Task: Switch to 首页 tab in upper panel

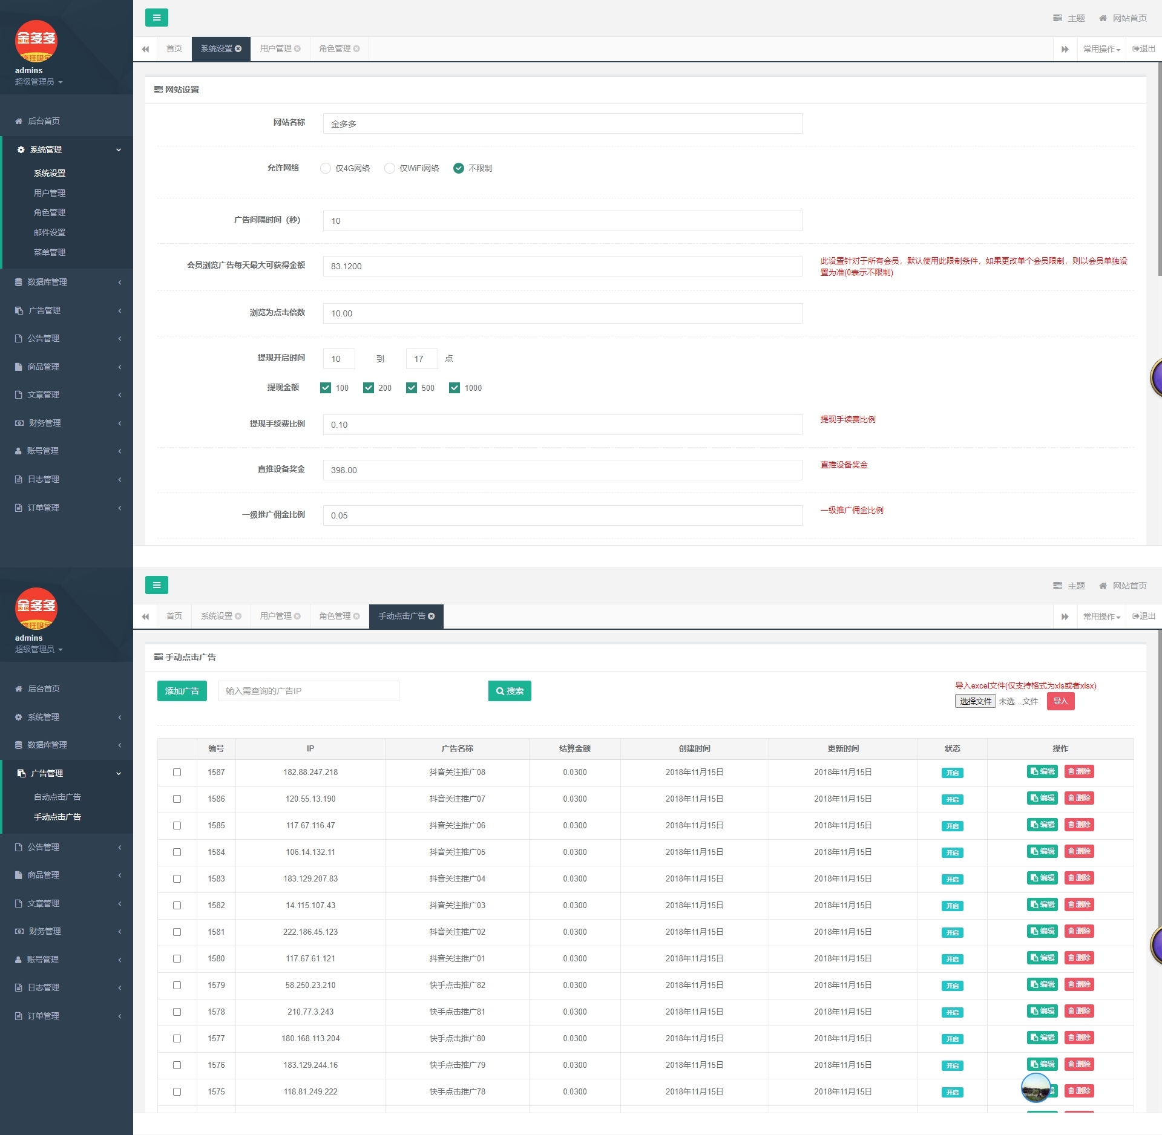Action: click(x=174, y=49)
